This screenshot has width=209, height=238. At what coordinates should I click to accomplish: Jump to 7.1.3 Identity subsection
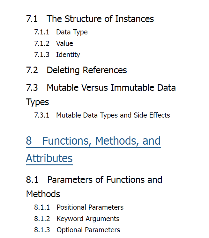click(x=57, y=55)
